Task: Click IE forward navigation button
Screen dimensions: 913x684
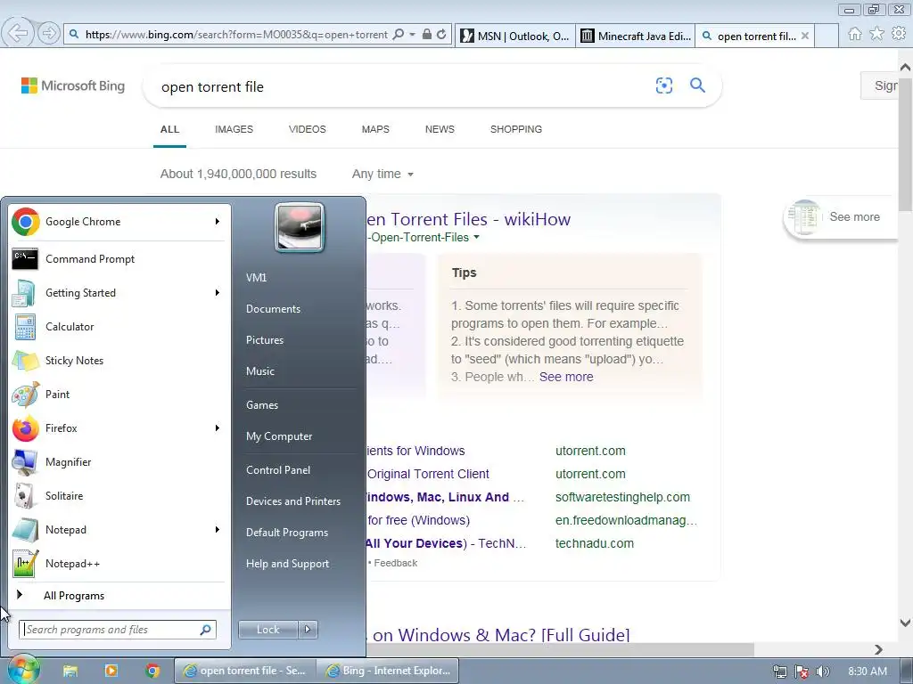Action: 49,33
